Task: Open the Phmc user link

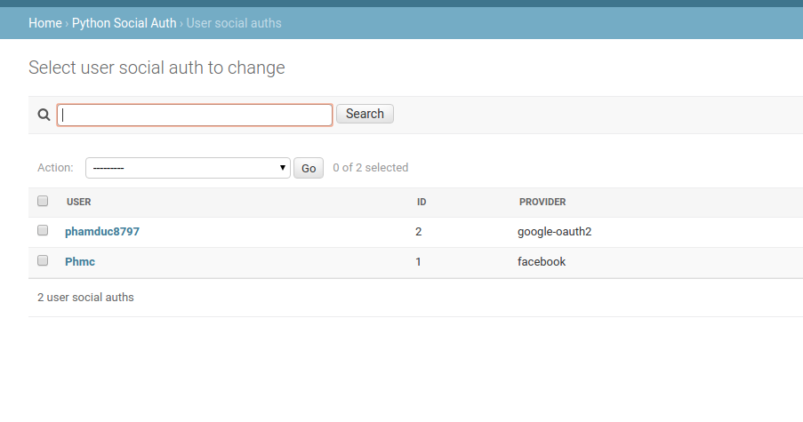Action: pos(80,262)
